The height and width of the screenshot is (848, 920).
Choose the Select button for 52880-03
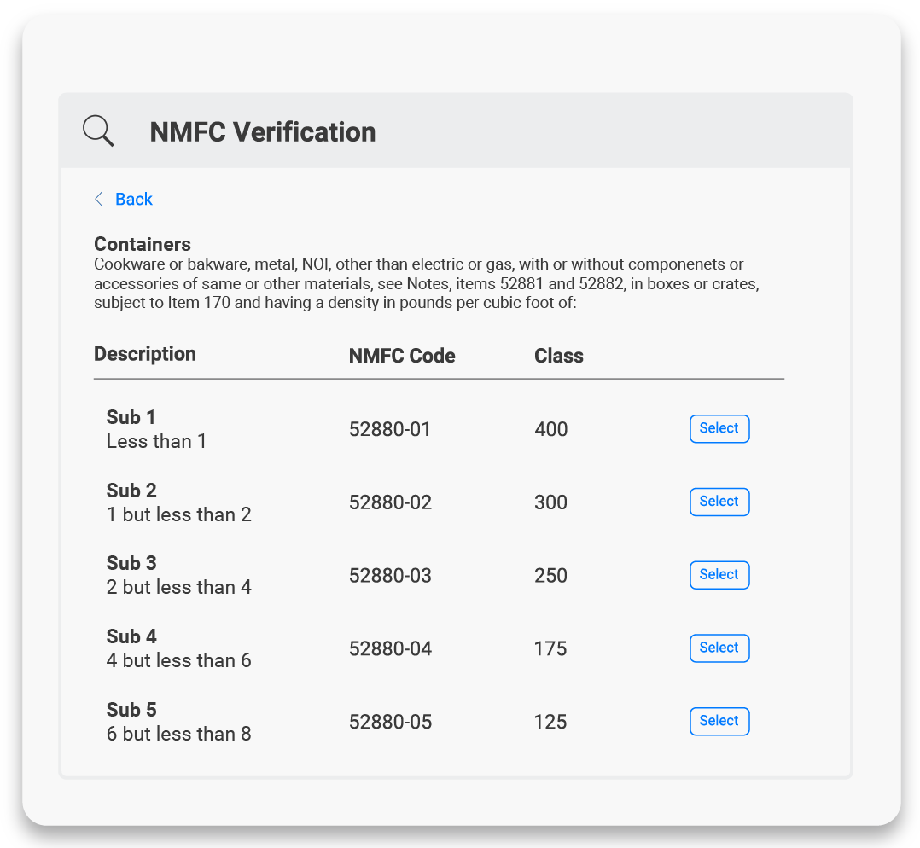[719, 575]
